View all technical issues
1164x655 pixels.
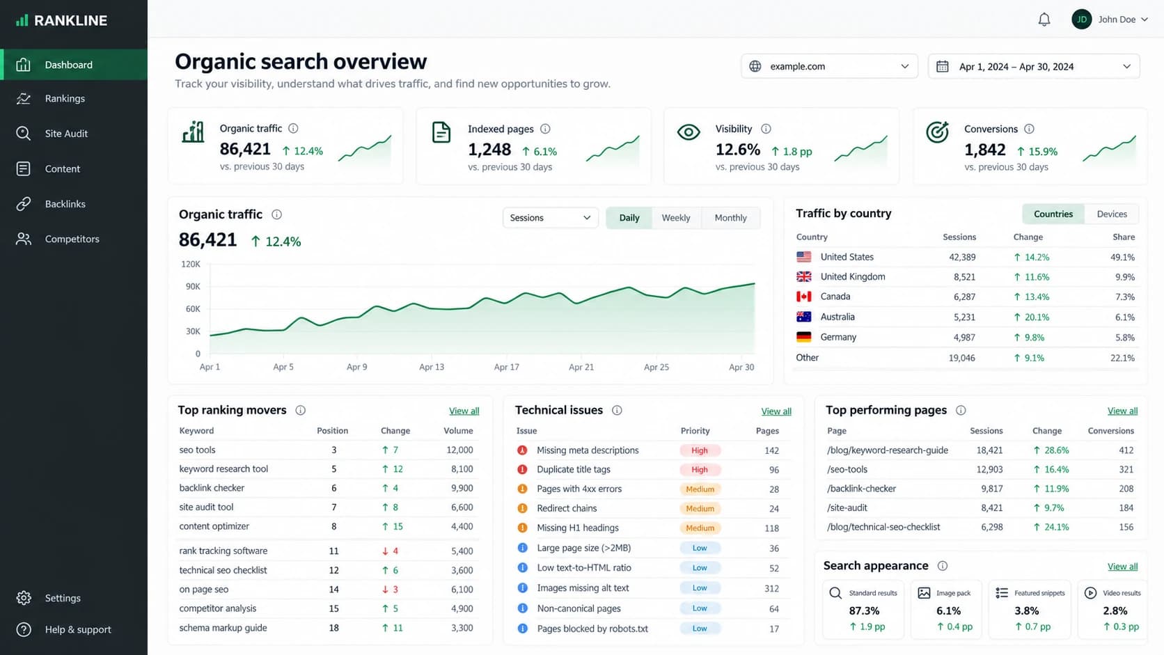tap(776, 411)
